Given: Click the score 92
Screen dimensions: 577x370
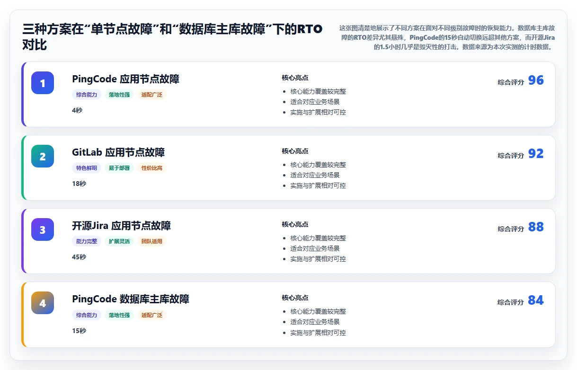Looking at the screenshot, I should (536, 154).
